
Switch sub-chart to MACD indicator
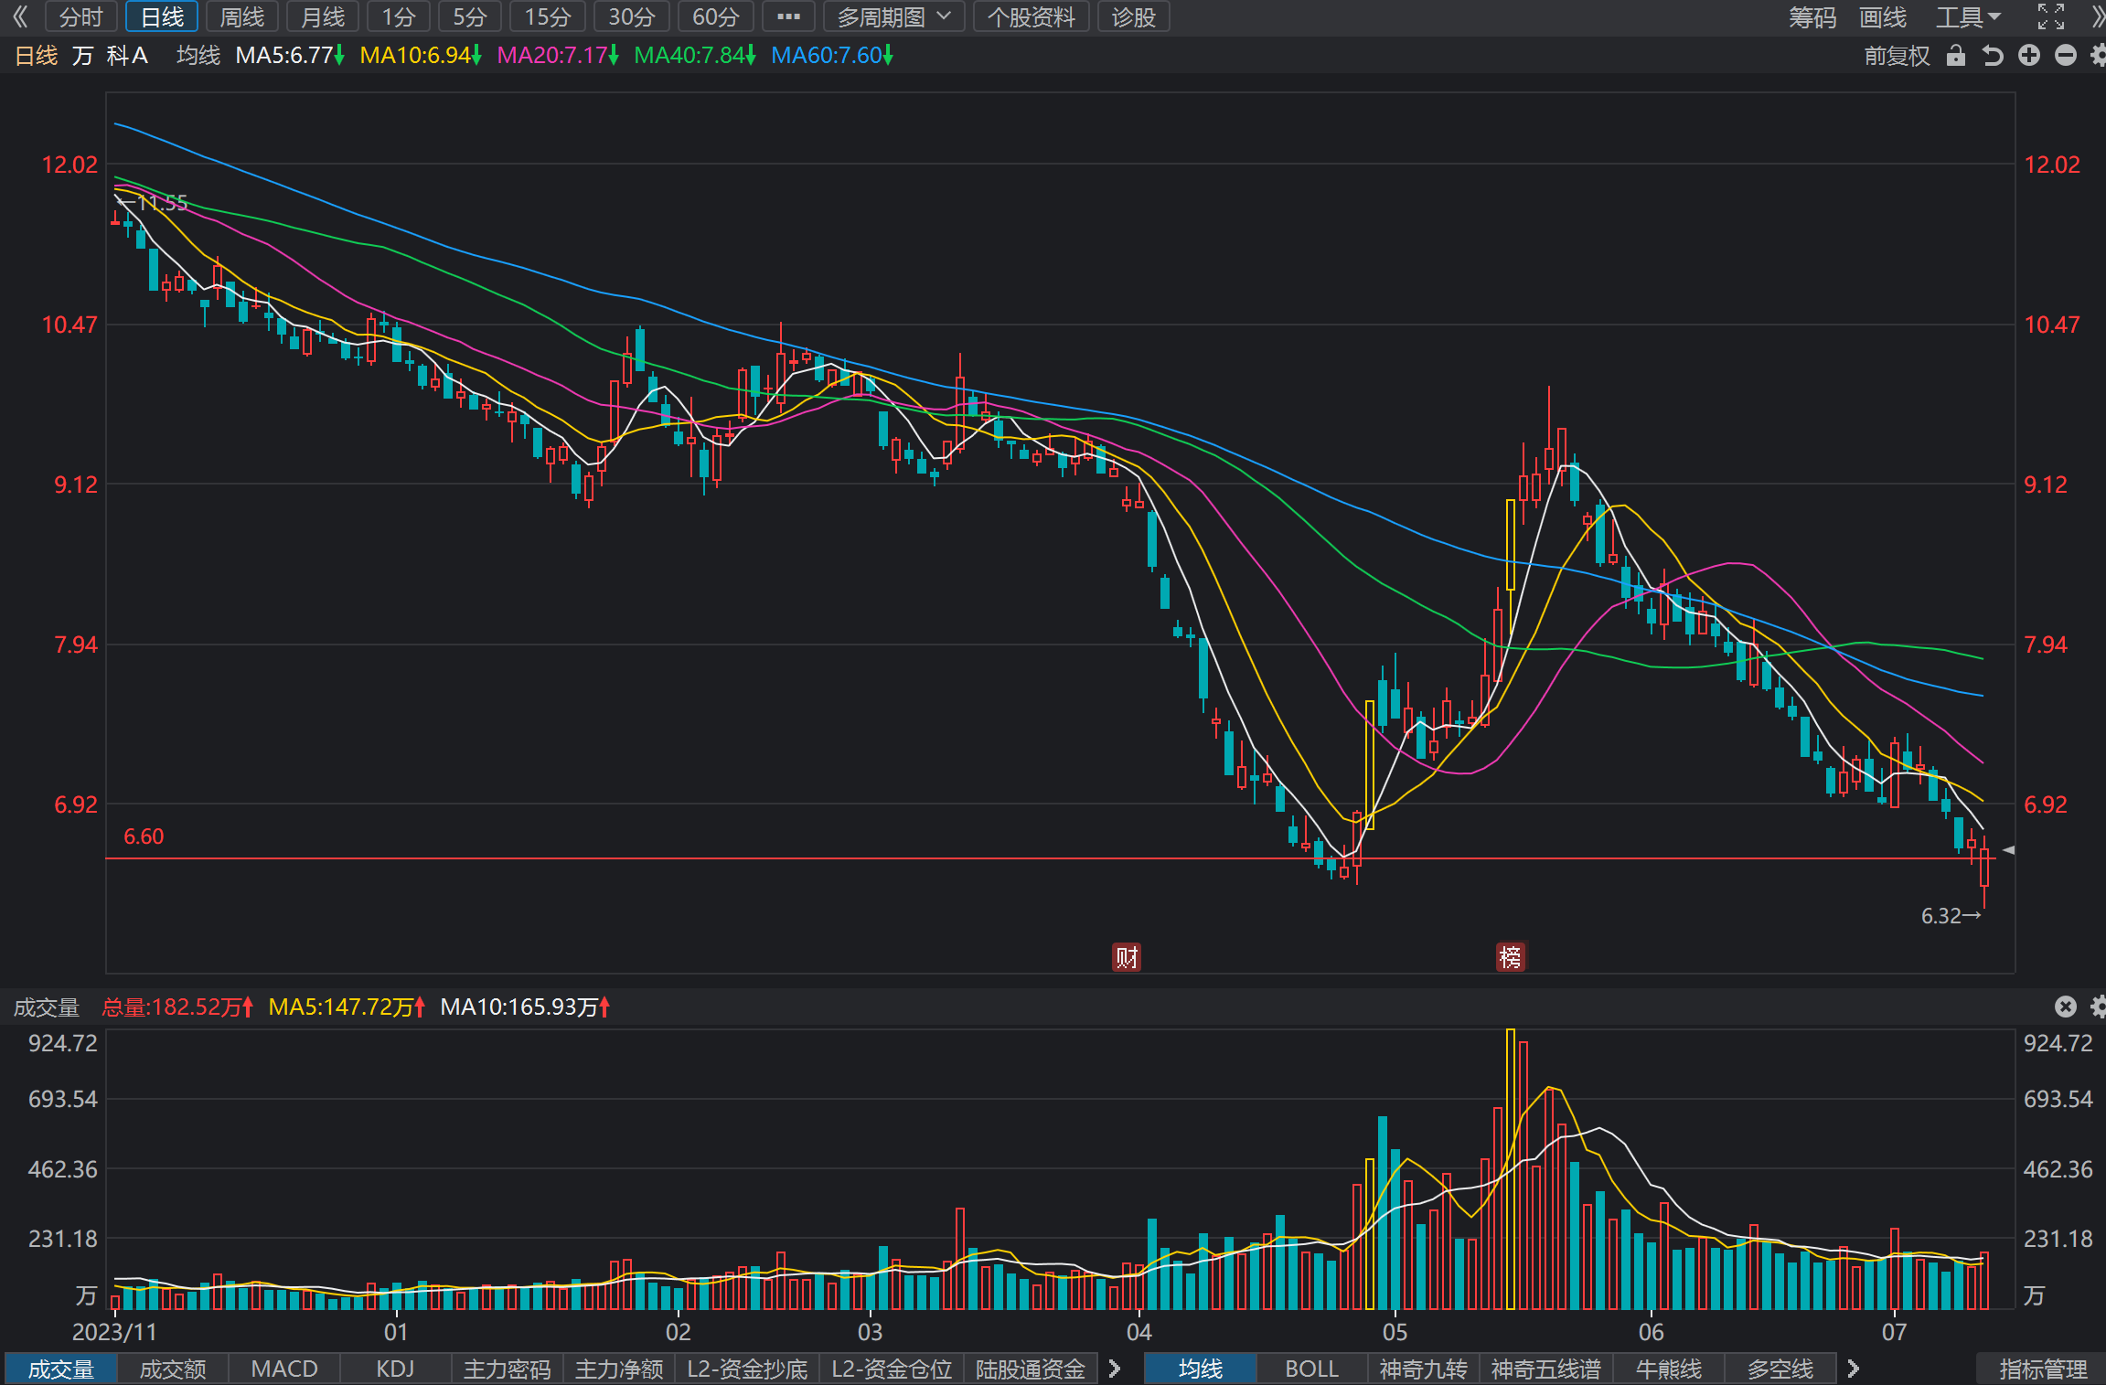284,1369
